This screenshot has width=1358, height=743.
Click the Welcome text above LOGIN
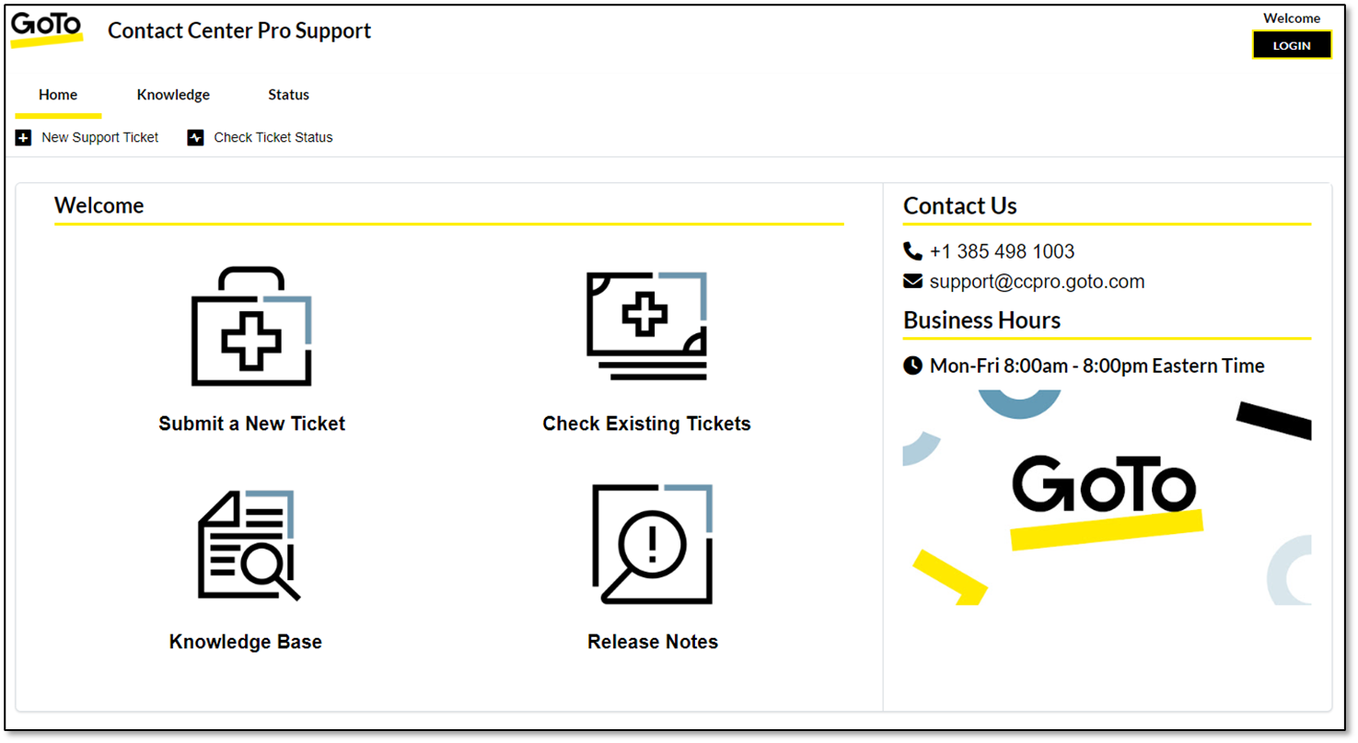point(1292,18)
